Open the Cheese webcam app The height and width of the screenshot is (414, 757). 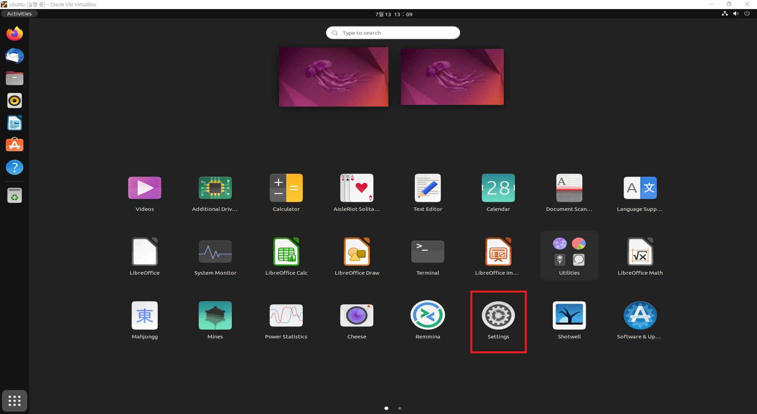click(356, 315)
